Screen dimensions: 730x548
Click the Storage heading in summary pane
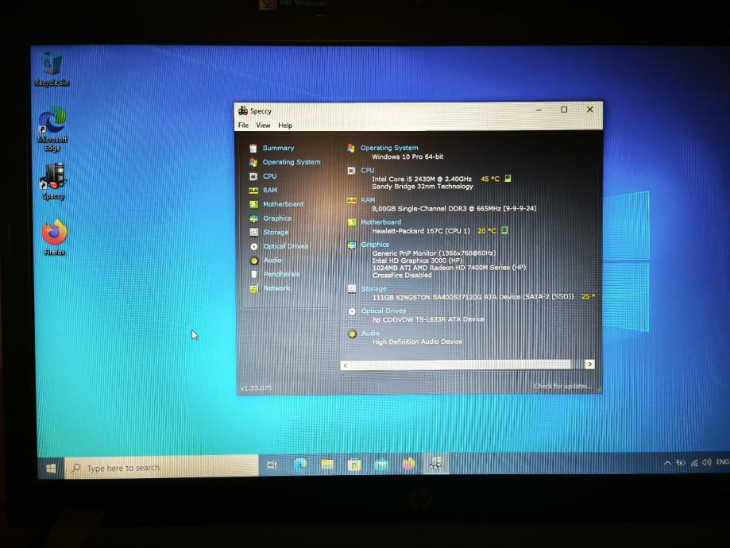373,288
